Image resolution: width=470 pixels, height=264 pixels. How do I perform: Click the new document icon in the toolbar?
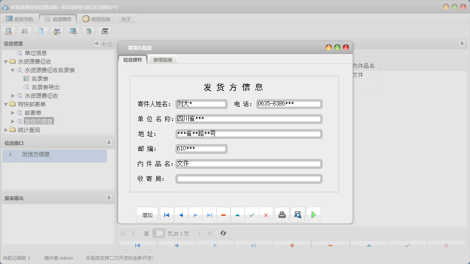click(40, 30)
